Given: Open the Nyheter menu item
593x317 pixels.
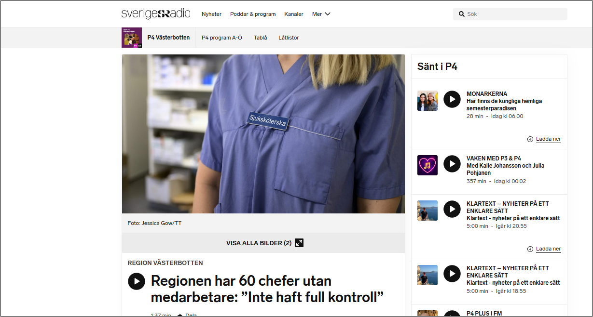Looking at the screenshot, I should point(211,14).
